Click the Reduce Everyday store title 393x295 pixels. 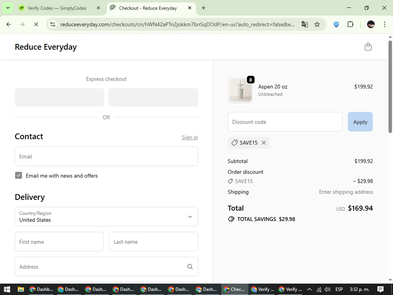[x=46, y=47]
